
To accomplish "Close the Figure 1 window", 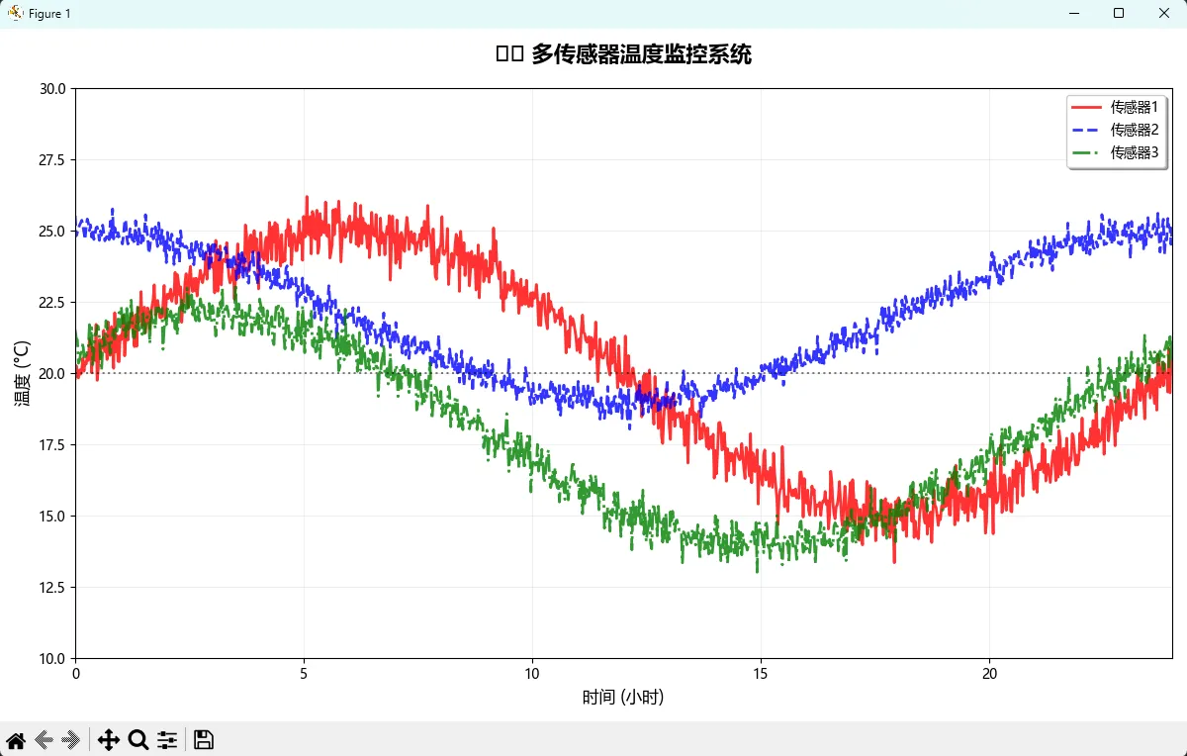I will pos(1164,14).
